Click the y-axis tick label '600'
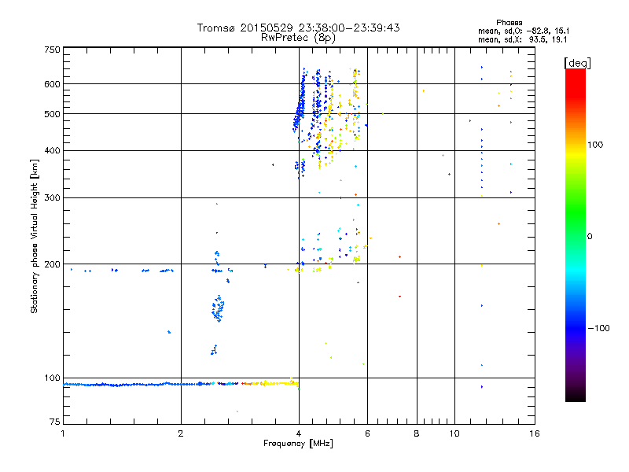 [52, 84]
